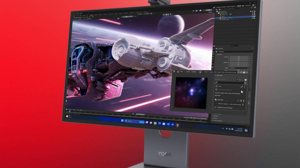Open the Outliner filter funnel icon
The image size is (300, 168).
click(x=252, y=7)
